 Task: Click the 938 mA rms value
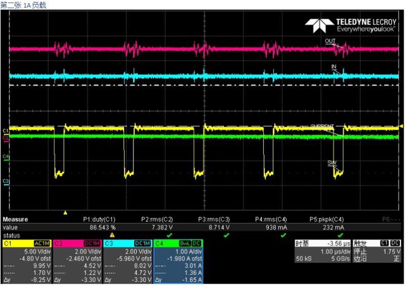pos(277,227)
